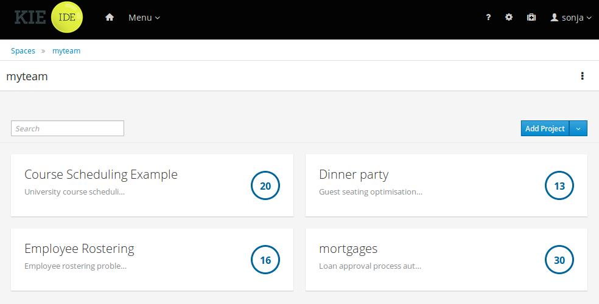Click the KIE IDE logo
Viewport: 599px width, 304px height.
[x=49, y=18]
